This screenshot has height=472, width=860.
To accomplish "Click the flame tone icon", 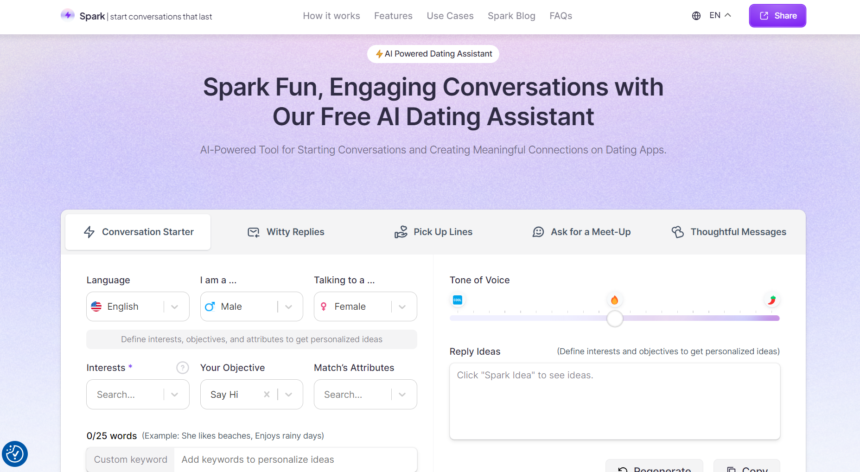I will tap(615, 300).
